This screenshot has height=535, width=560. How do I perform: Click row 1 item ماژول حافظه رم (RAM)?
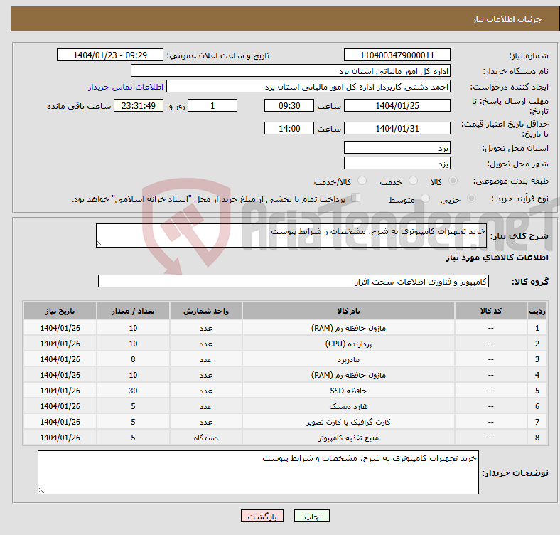(x=348, y=328)
